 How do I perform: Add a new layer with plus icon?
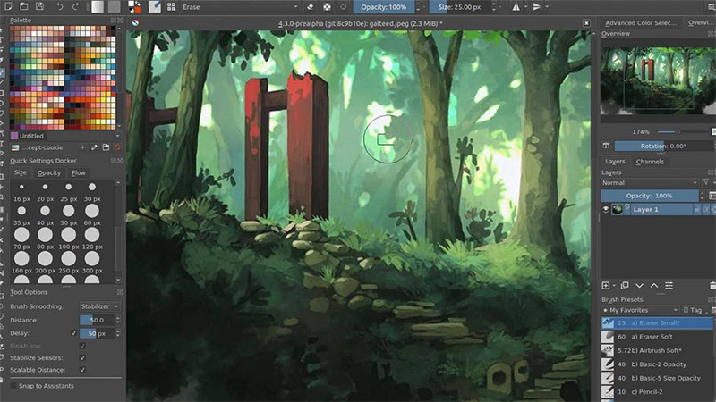tap(606, 285)
